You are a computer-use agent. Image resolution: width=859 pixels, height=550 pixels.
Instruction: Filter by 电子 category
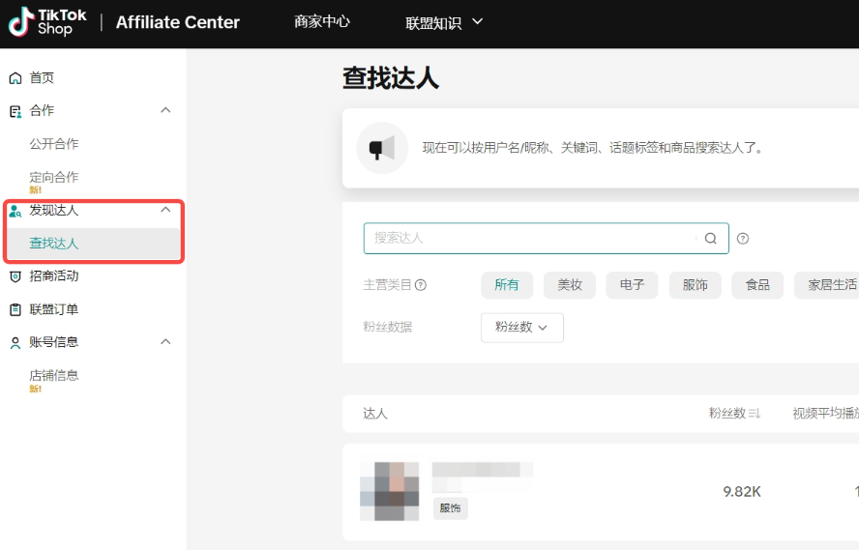(x=632, y=284)
